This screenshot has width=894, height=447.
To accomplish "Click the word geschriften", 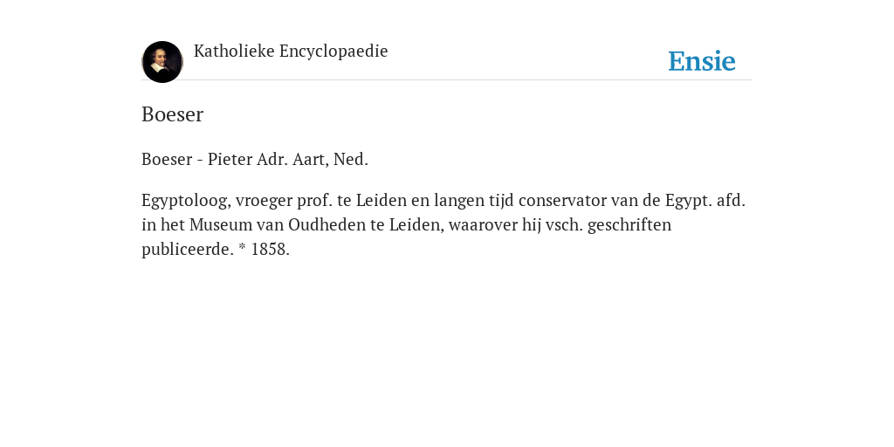I will tap(629, 226).
